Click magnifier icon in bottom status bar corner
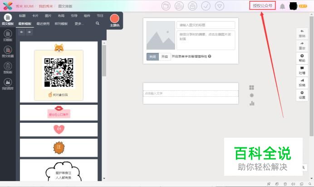This screenshot has width=314, height=187. click(310, 184)
